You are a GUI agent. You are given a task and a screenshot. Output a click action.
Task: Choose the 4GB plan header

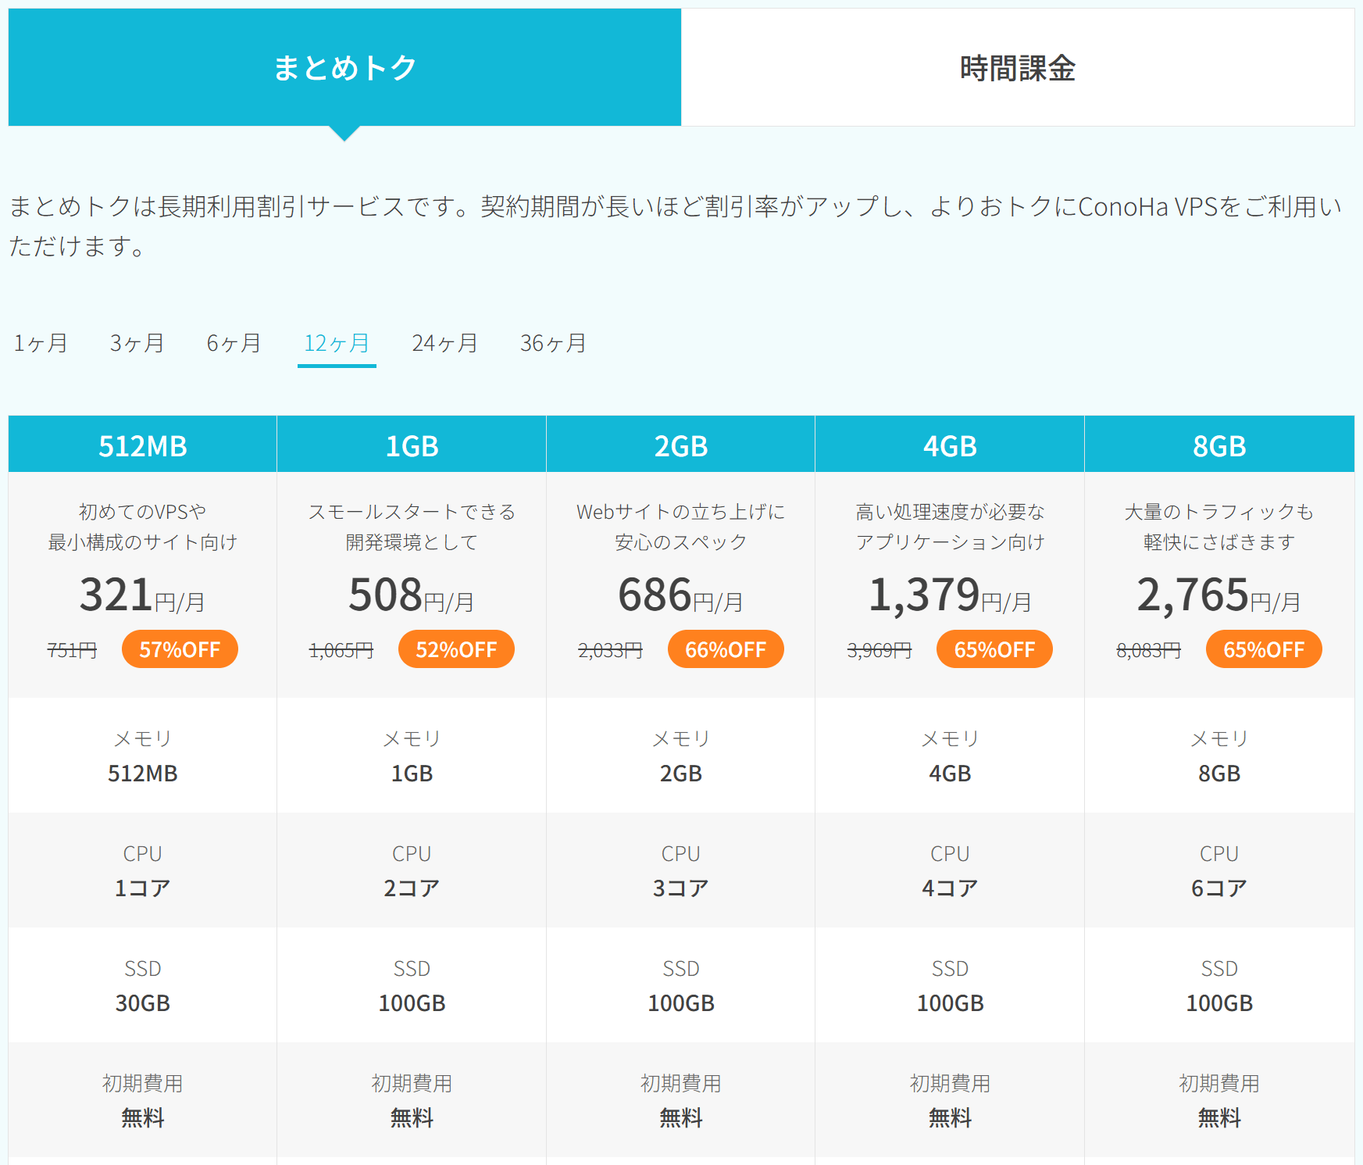point(950,445)
